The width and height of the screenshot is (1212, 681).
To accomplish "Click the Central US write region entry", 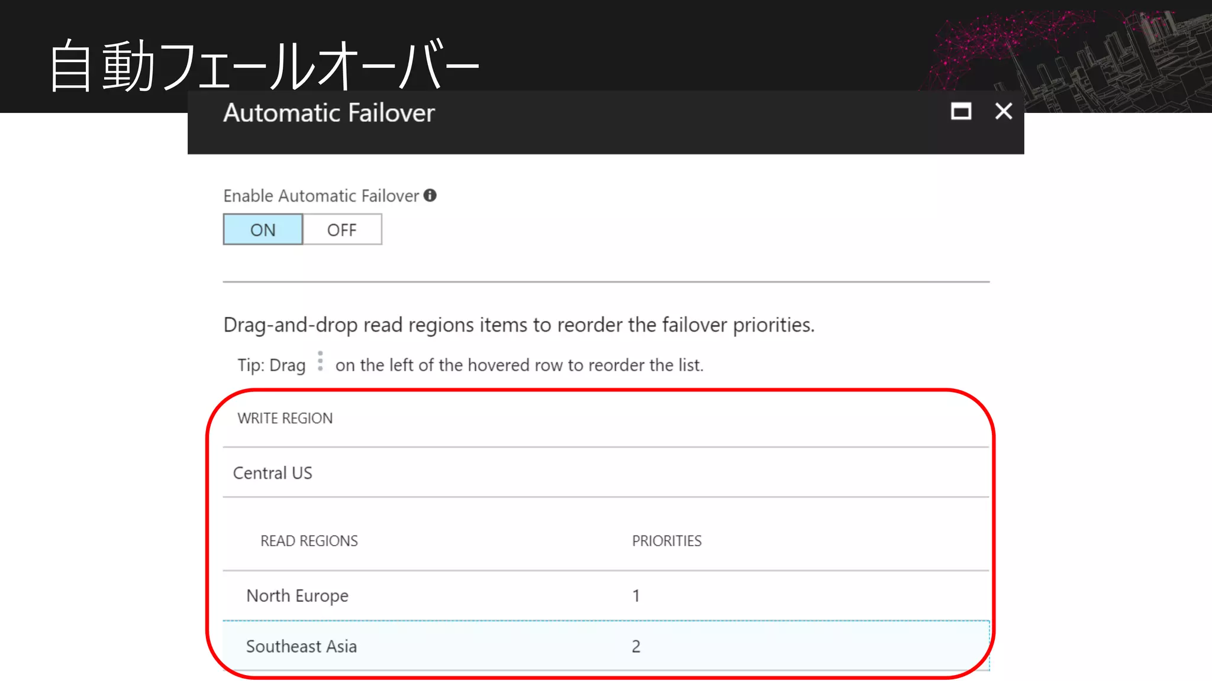I will (x=273, y=473).
